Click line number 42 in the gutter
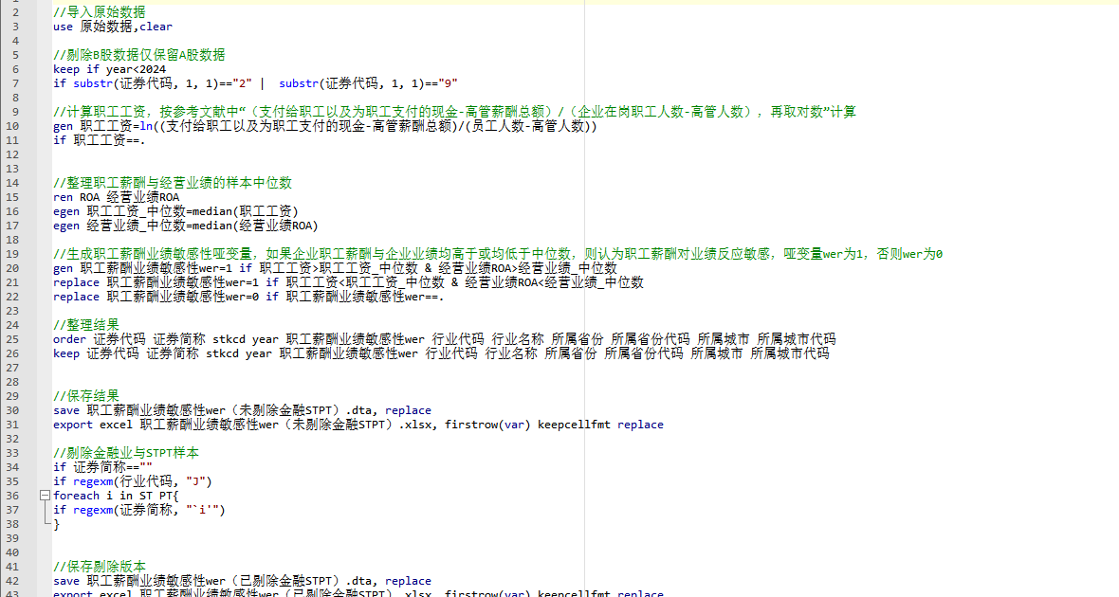1119x597 pixels. coord(13,581)
